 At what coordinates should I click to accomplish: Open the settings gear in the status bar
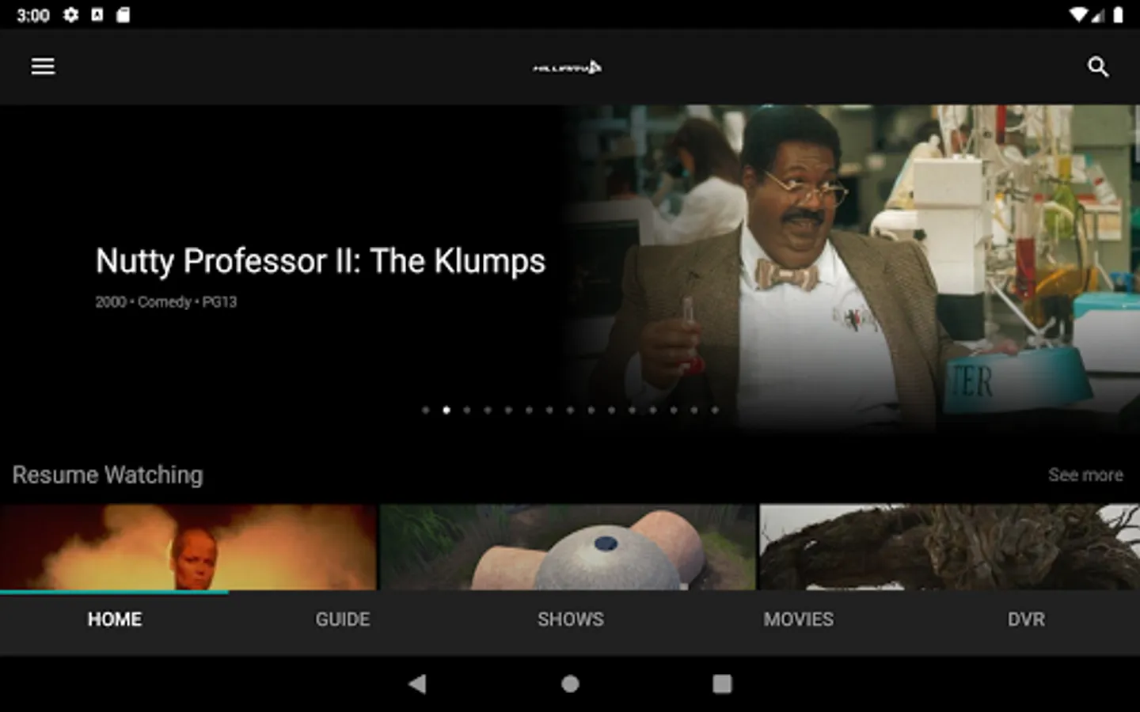pos(70,15)
